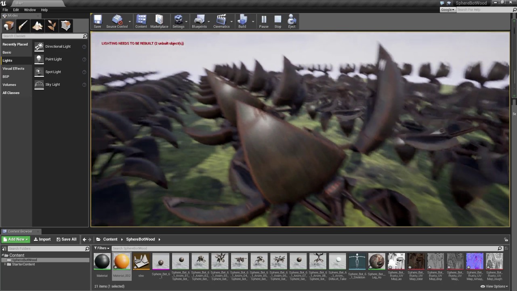Open the Window menu
This screenshot has height=291, width=517.
pyautogui.click(x=30, y=10)
